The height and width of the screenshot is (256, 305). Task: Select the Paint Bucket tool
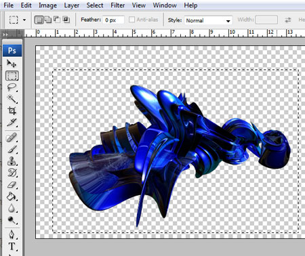[12, 196]
